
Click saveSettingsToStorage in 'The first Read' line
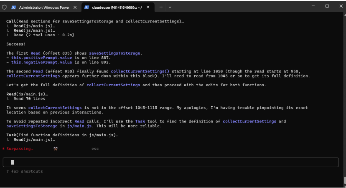pyautogui.click(x=114, y=53)
